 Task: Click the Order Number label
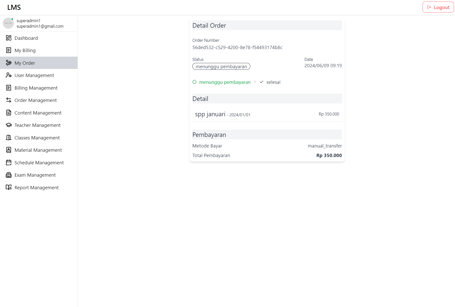206,40
